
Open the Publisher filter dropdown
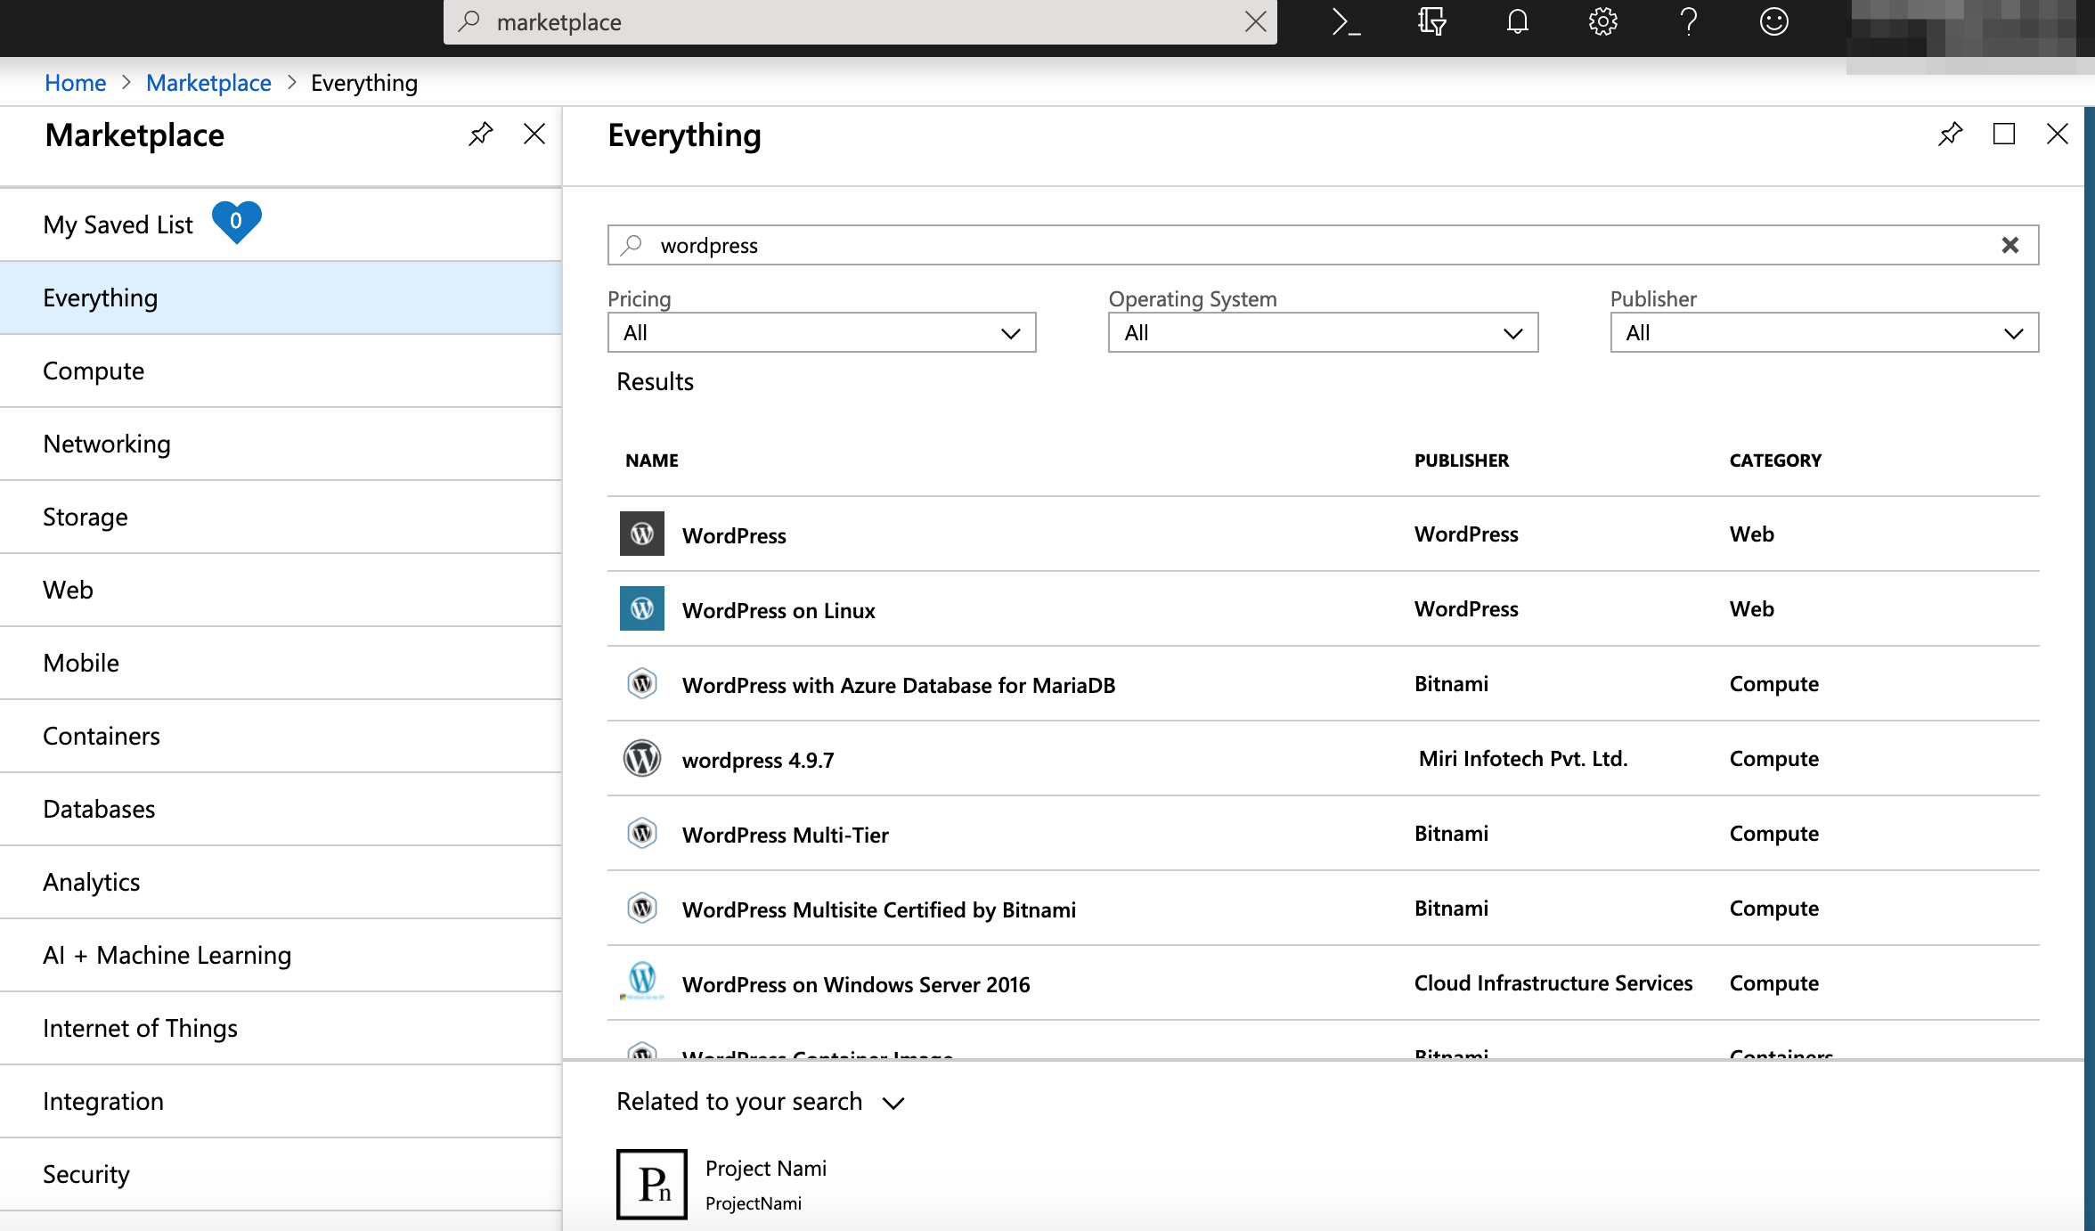[x=1823, y=333]
